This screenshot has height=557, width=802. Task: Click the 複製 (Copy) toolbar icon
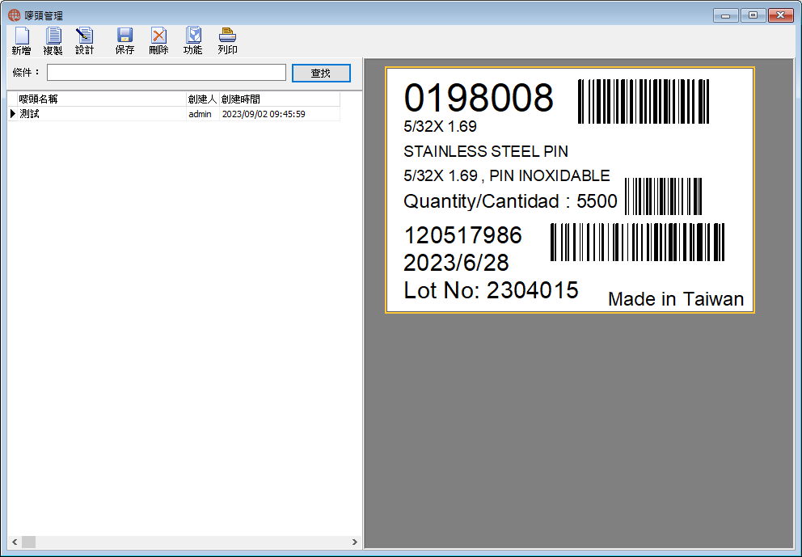point(53,41)
